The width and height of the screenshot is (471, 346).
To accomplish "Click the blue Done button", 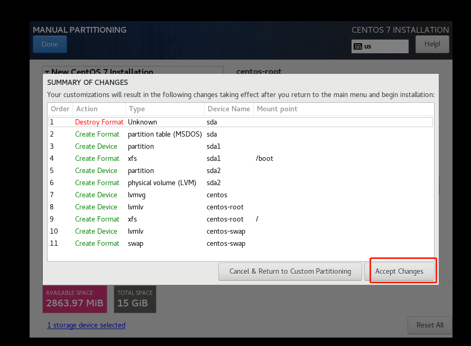I will [x=50, y=44].
